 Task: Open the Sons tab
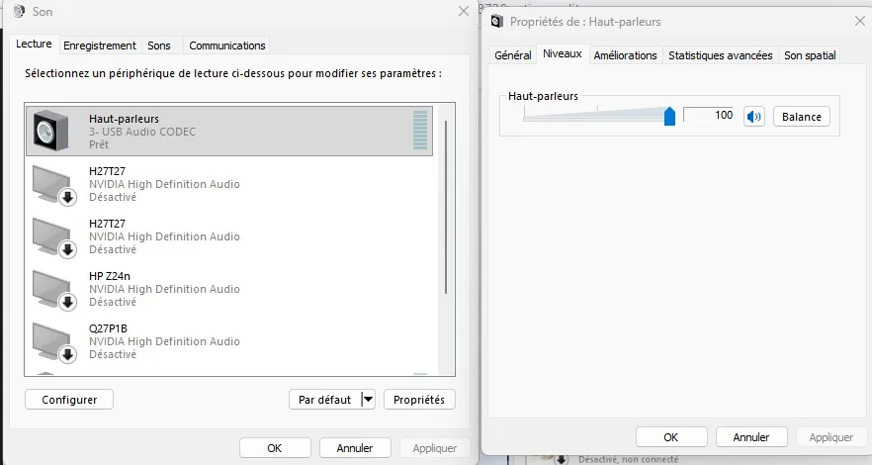159,46
